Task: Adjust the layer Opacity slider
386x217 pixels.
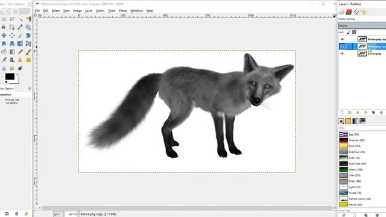Action: click(x=362, y=25)
